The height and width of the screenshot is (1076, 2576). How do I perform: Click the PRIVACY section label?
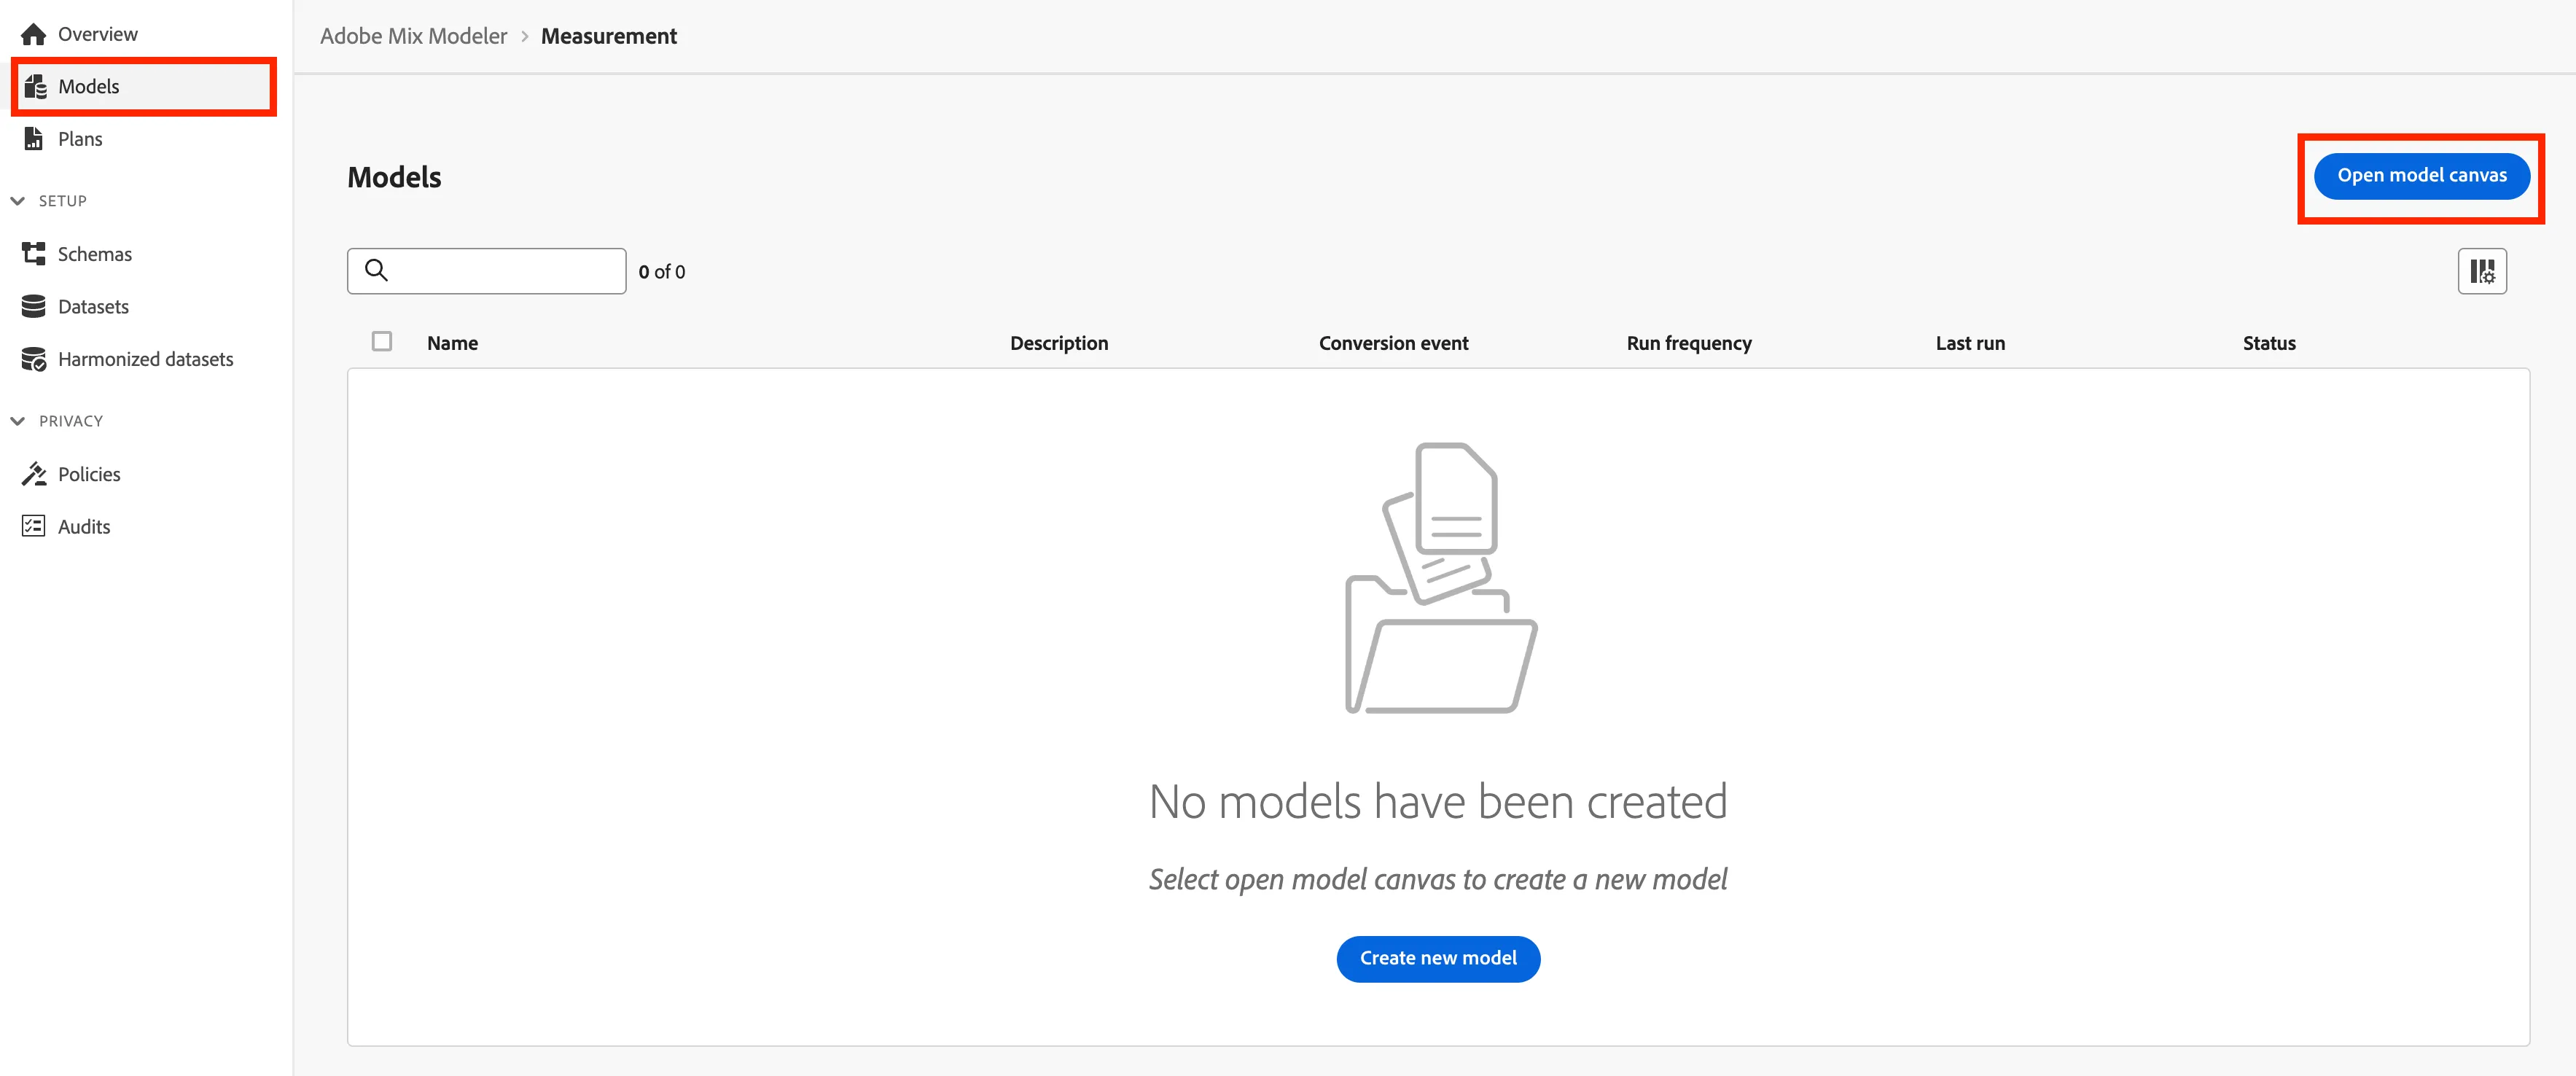click(71, 421)
